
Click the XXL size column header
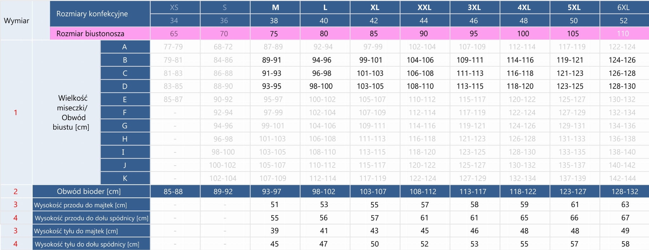(424, 8)
